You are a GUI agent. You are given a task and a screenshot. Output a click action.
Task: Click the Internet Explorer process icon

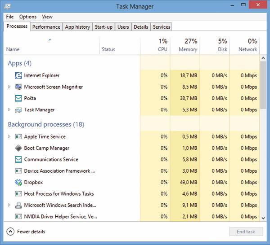[x=18, y=75]
